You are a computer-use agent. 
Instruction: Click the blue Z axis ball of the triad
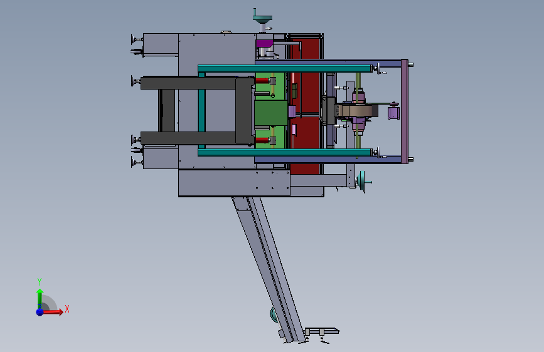click(x=40, y=312)
